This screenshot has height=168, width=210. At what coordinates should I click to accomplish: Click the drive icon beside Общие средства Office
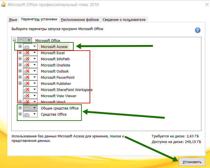(27, 108)
